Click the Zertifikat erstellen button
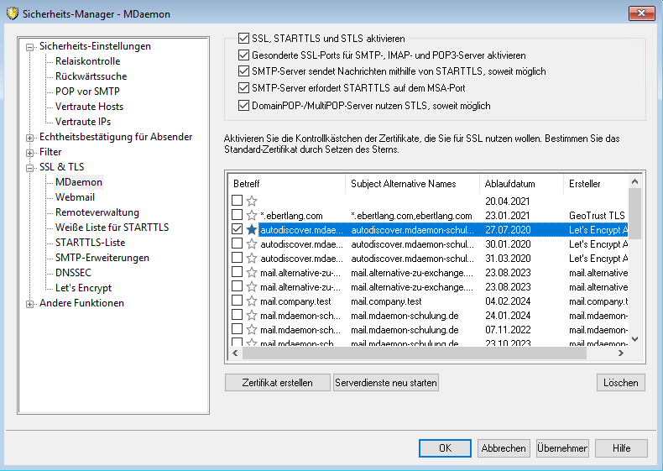The image size is (663, 471). (x=277, y=383)
